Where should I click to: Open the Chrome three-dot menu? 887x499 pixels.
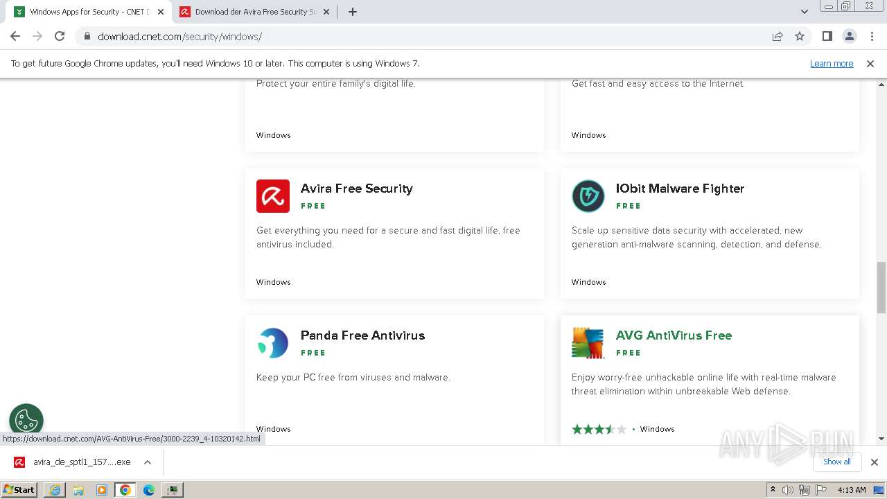871,36
